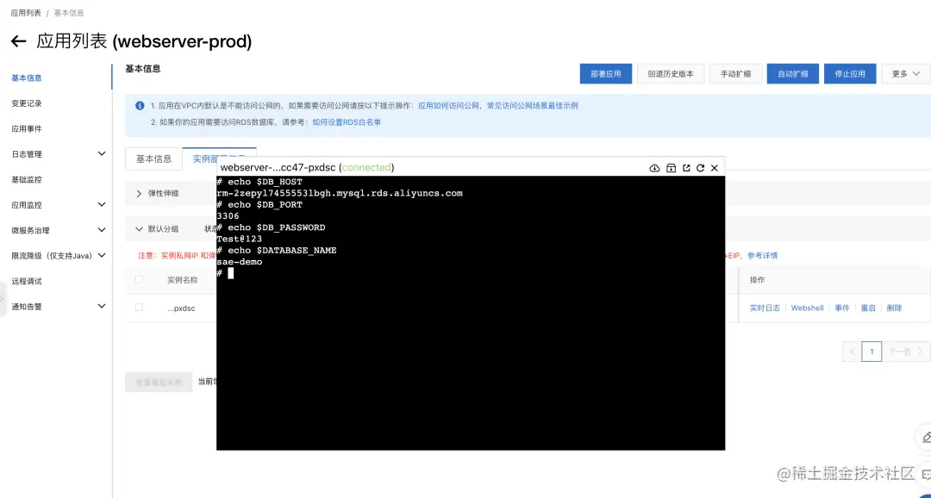Expand the 微服务治理 sidebar menu
The image size is (931, 498).
tap(102, 230)
